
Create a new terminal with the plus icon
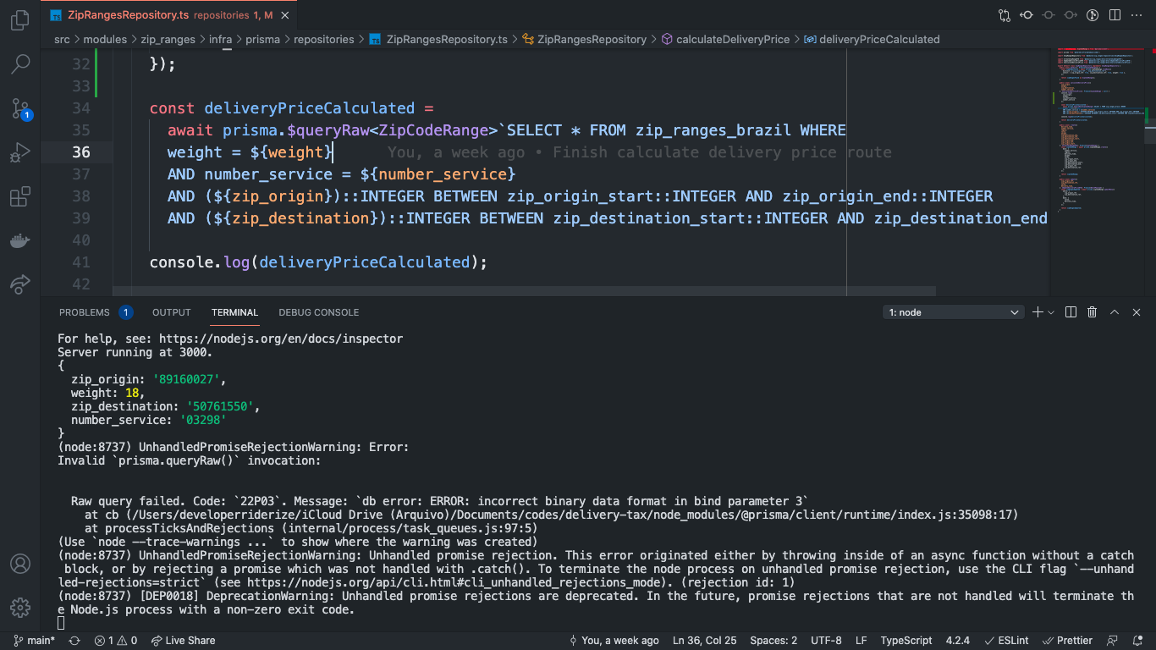pos(1036,312)
